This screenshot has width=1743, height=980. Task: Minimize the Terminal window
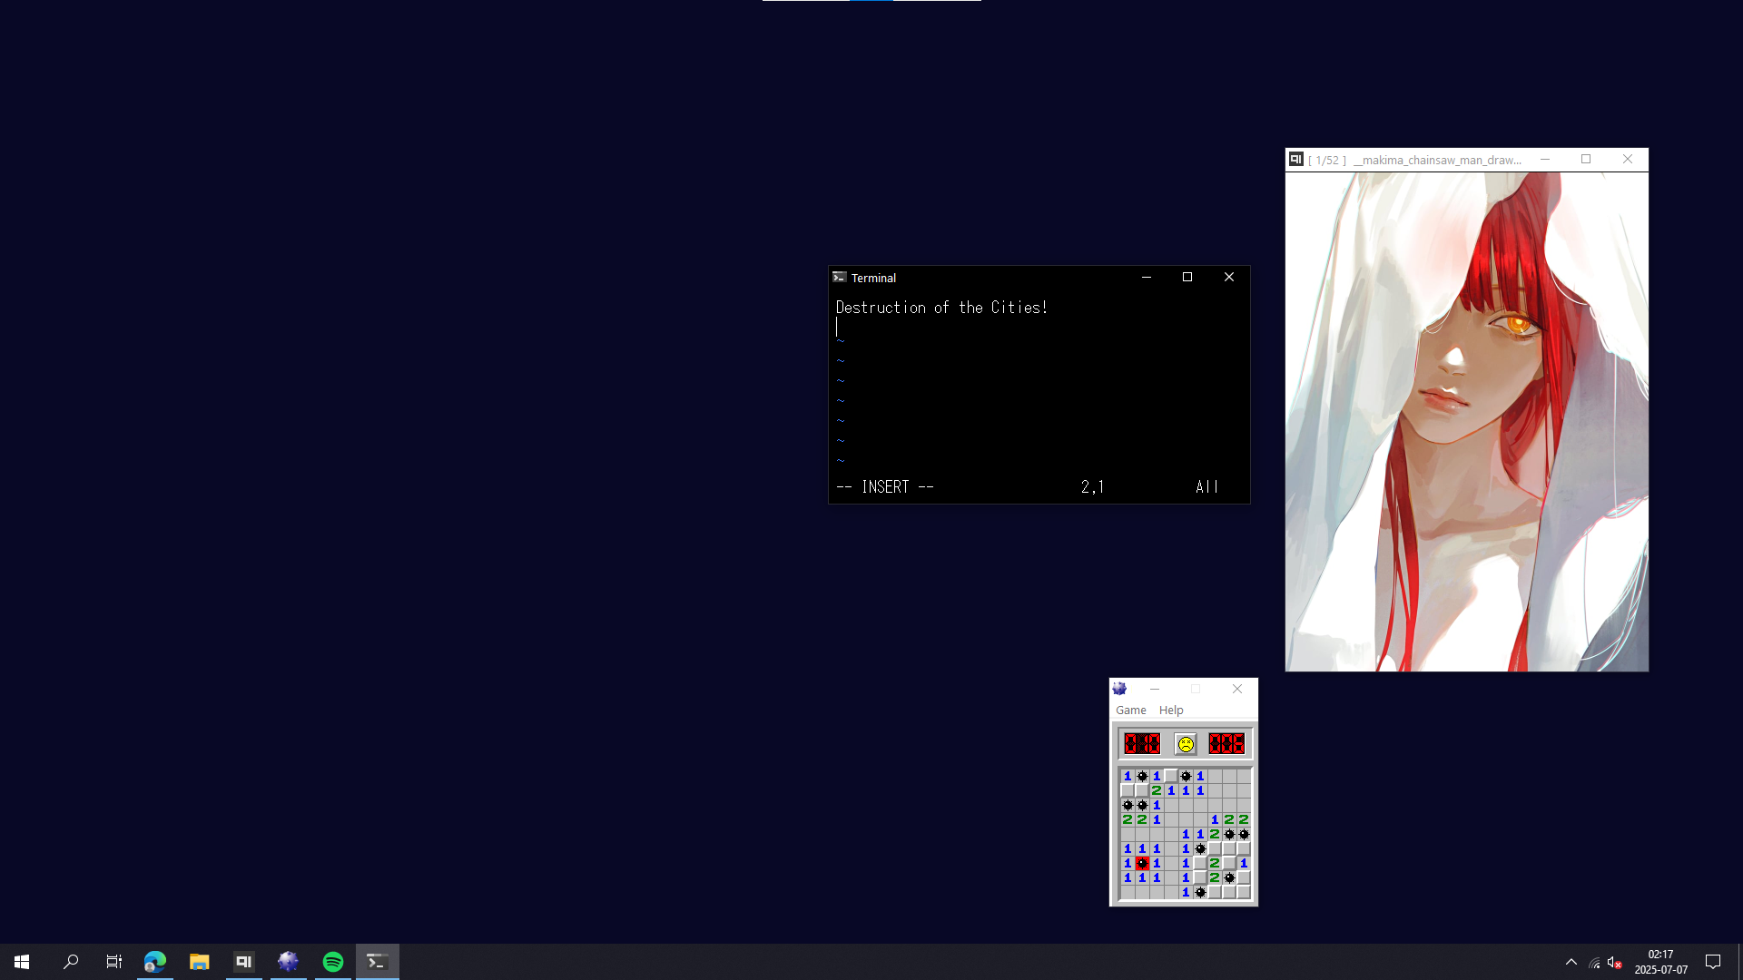(x=1147, y=278)
